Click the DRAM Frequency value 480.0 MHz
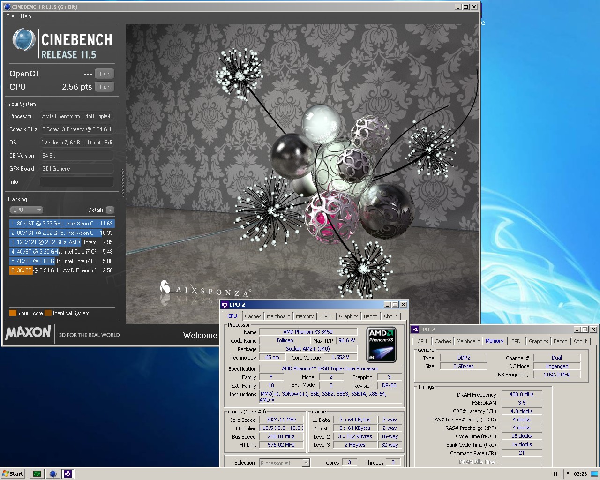The width and height of the screenshot is (600, 480). click(x=522, y=394)
